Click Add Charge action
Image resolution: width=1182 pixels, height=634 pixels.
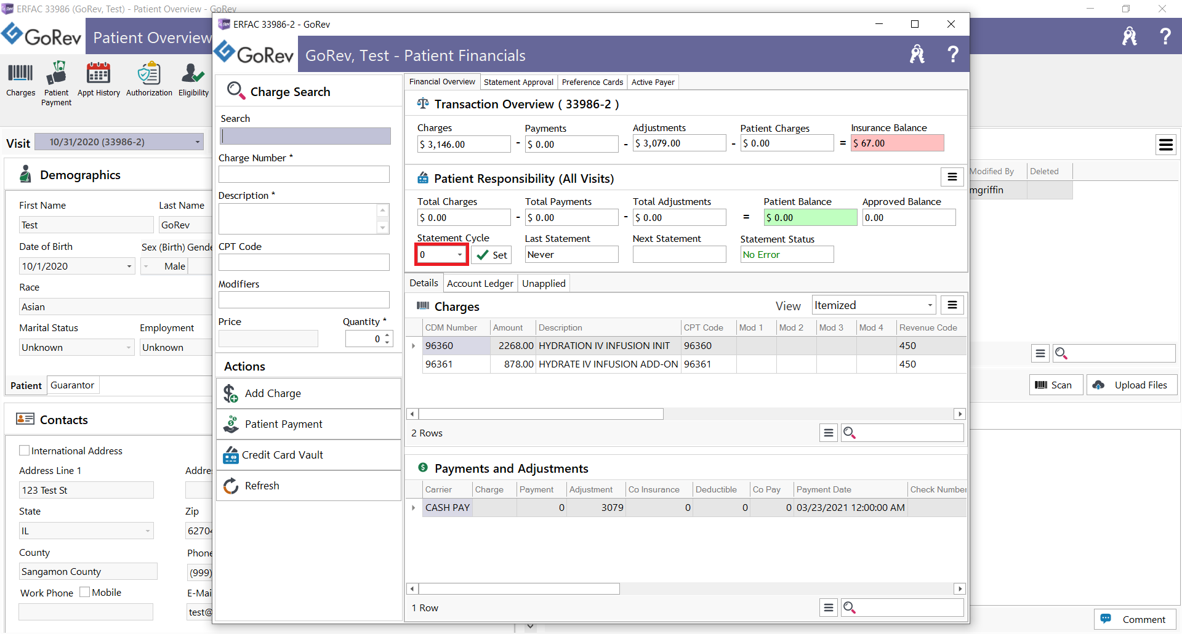pos(308,393)
